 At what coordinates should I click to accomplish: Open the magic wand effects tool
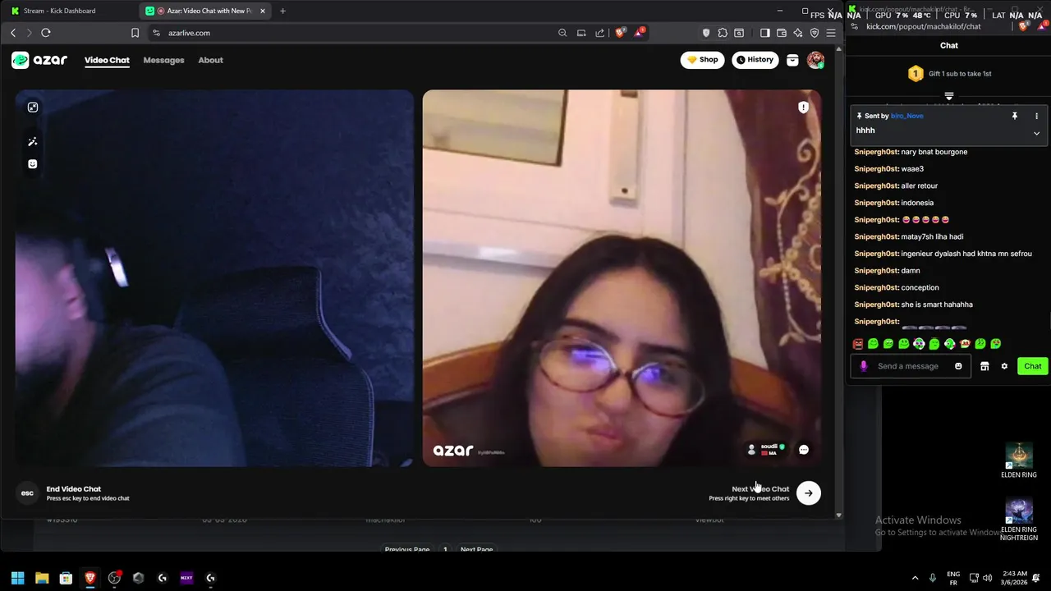point(33,142)
